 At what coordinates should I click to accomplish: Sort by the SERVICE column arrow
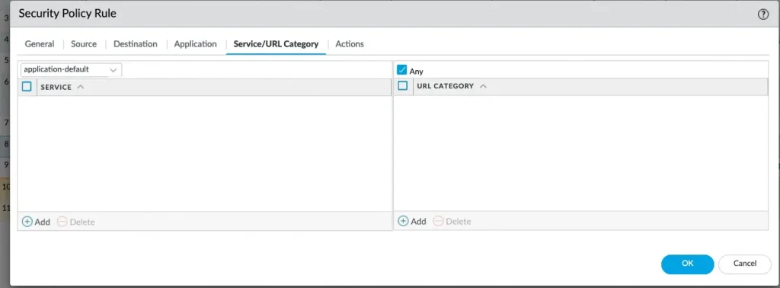(x=81, y=87)
